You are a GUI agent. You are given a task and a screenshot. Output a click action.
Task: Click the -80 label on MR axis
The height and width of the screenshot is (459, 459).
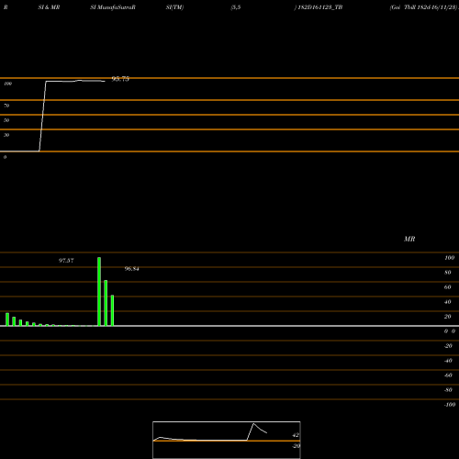448,390
